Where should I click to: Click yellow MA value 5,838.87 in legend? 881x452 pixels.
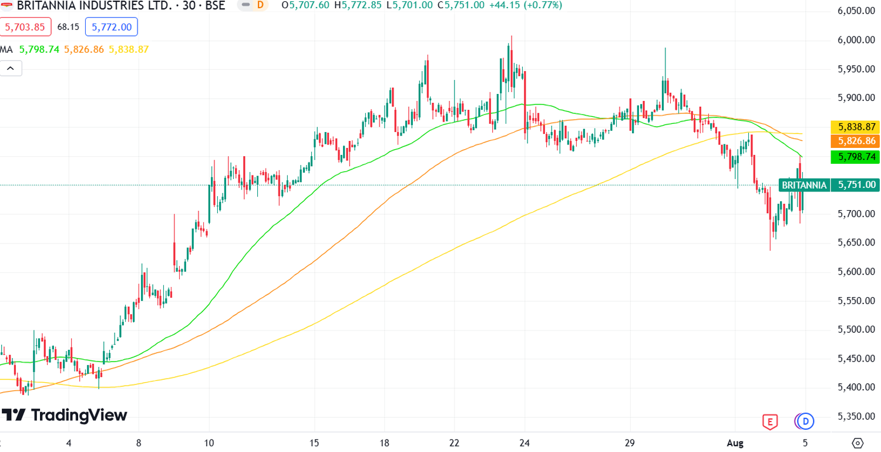tap(129, 49)
